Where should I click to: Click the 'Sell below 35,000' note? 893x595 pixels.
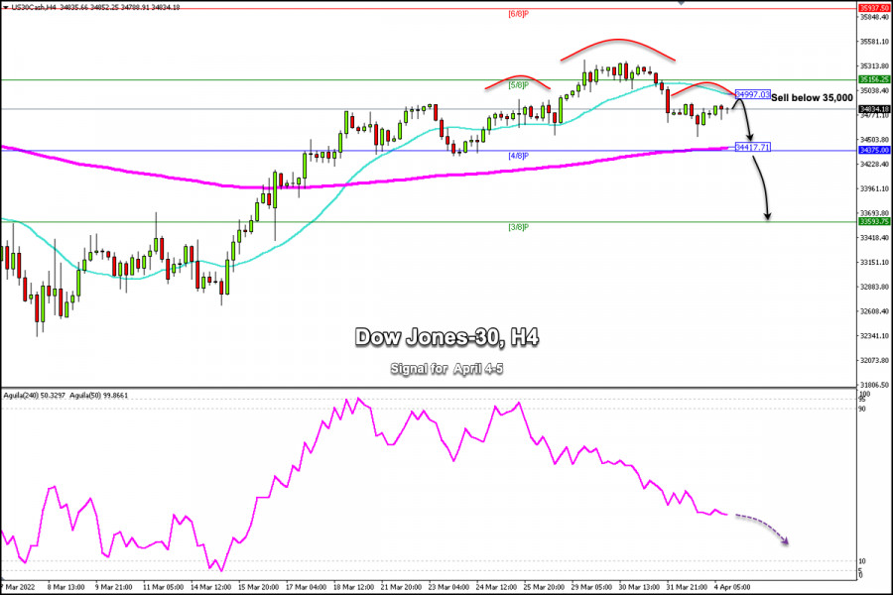(x=812, y=98)
